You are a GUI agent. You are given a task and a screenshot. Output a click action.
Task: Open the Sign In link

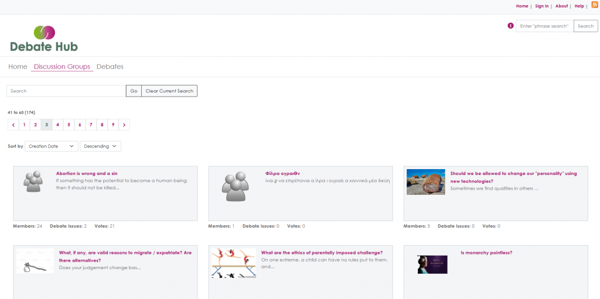[x=542, y=6]
